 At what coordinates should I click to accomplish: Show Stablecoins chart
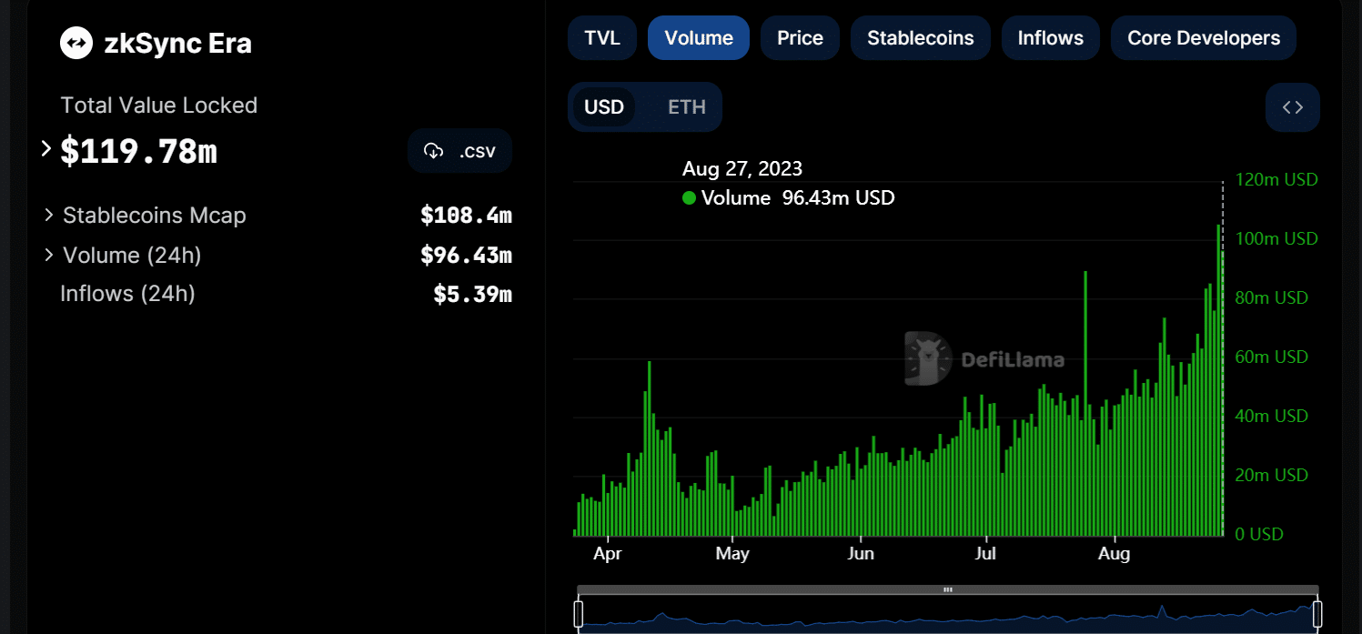[x=921, y=38]
